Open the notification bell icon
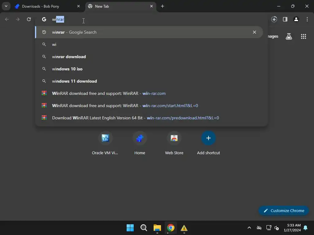314x235 pixels. pyautogui.click(x=306, y=228)
